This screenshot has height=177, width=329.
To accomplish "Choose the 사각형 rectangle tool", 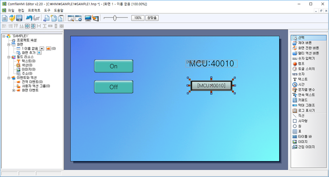I will [x=309, y=121].
